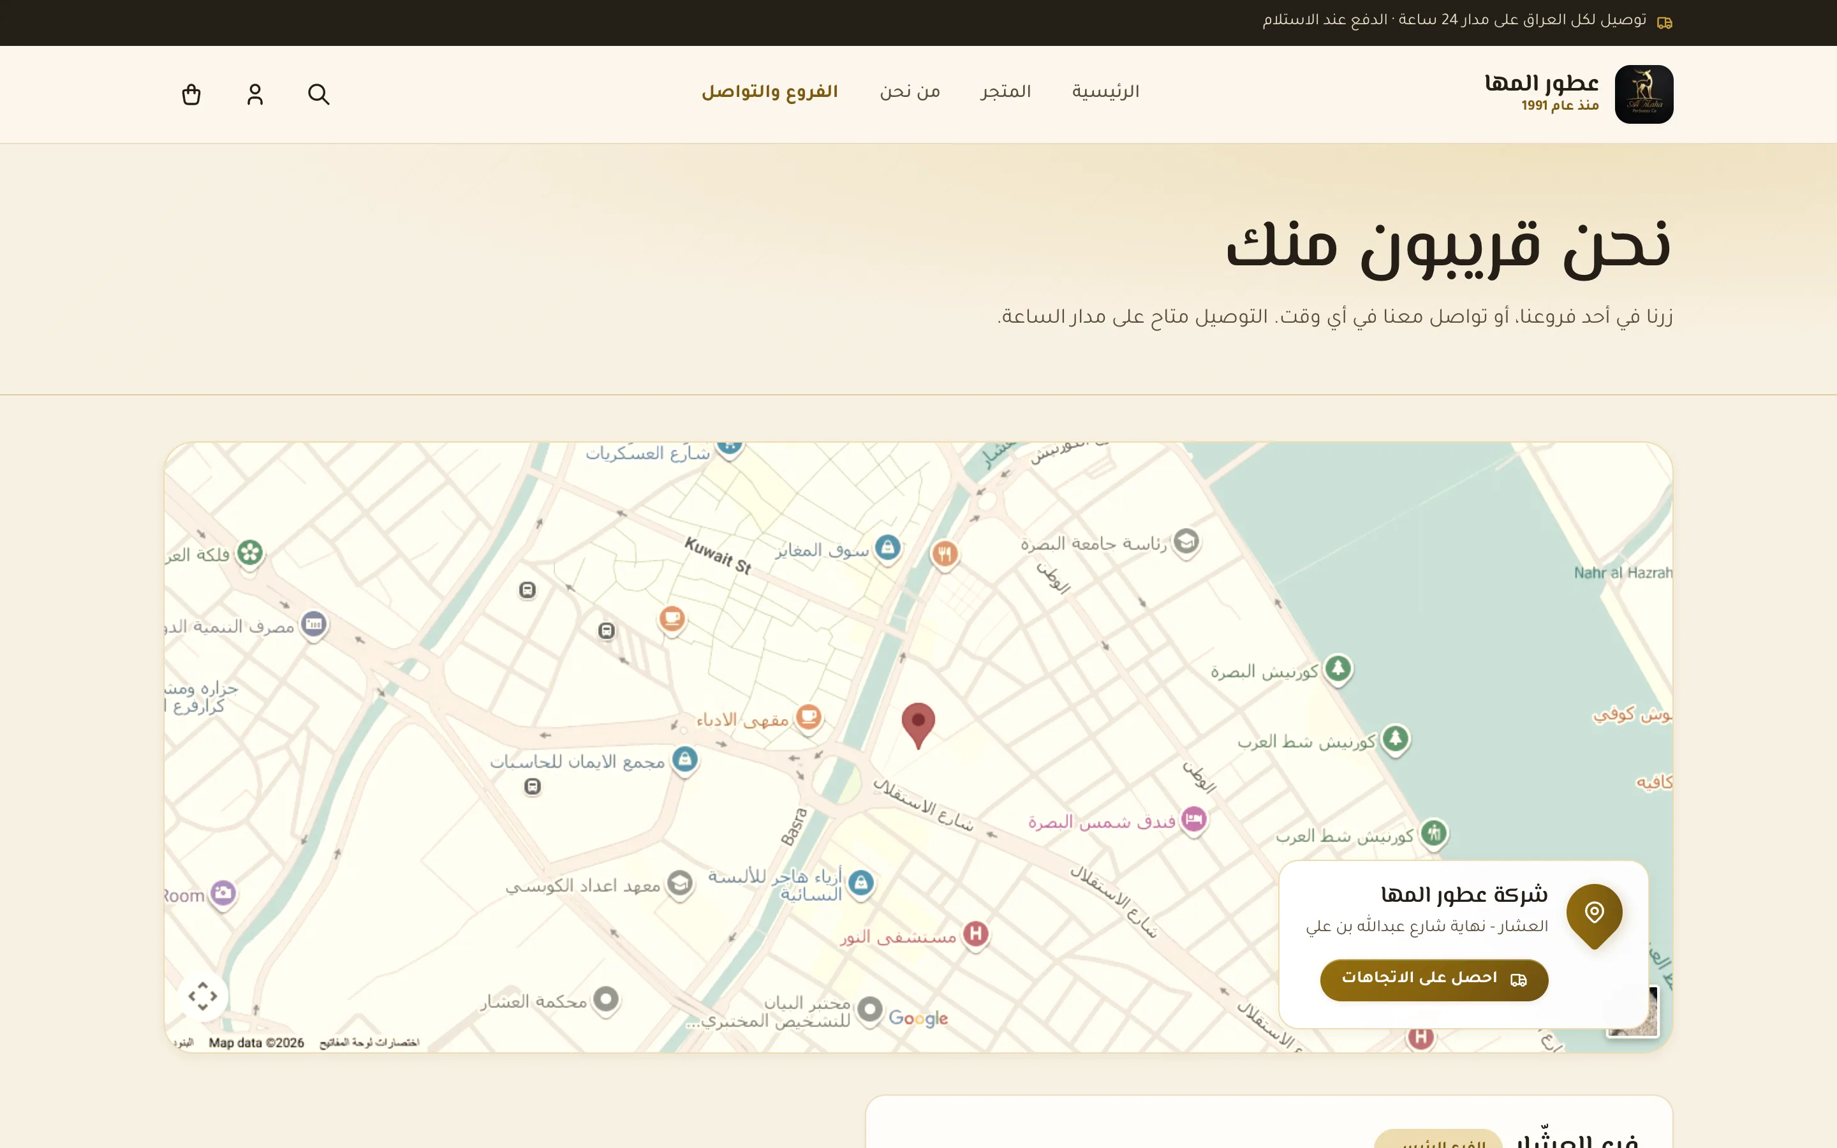Viewport: 1837px width, 1148px height.
Task: Click the delivery truck icon in top banner
Action: point(1664,23)
